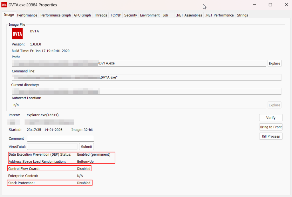
Task: Click the DVTA icon in the title bar
Action: pyautogui.click(x=4, y=5)
